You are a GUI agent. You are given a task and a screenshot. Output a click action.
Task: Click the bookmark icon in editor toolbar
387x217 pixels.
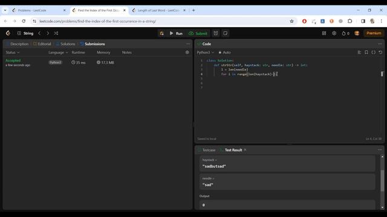(x=366, y=52)
